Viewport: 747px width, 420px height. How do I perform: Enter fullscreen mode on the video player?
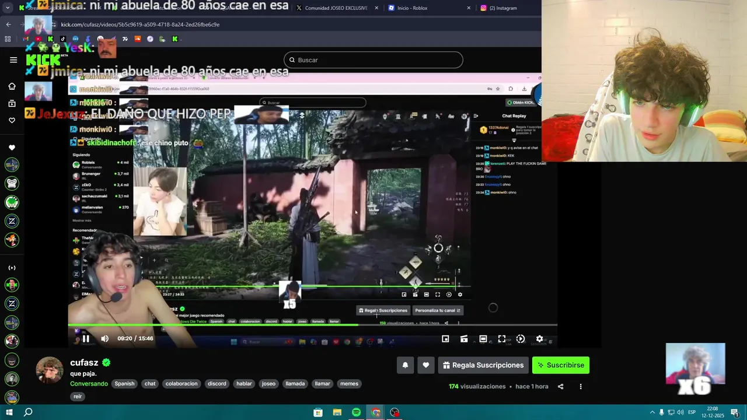pyautogui.click(x=501, y=339)
